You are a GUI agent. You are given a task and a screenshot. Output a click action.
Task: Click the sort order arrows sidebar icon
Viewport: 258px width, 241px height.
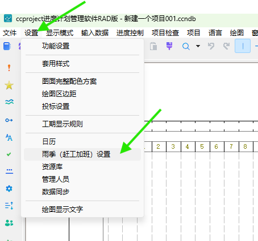[x=9, y=206]
